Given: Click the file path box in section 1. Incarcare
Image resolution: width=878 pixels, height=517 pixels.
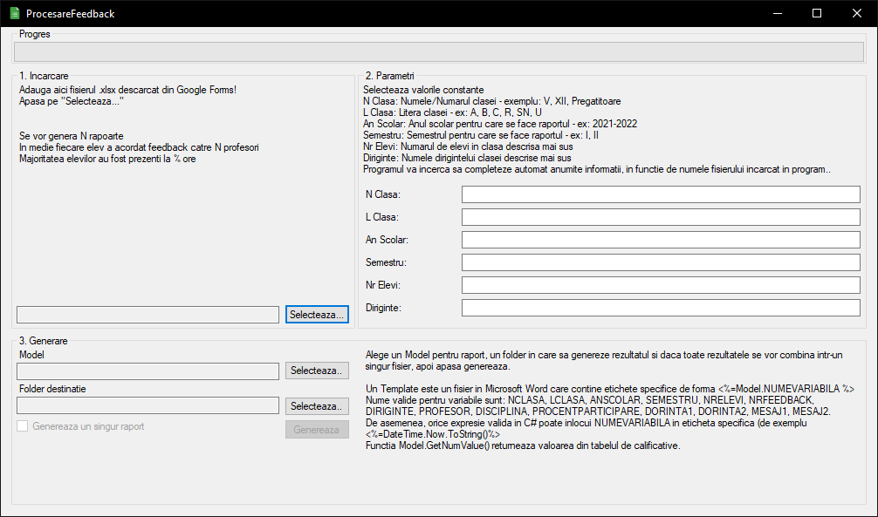Looking at the screenshot, I should coord(147,314).
